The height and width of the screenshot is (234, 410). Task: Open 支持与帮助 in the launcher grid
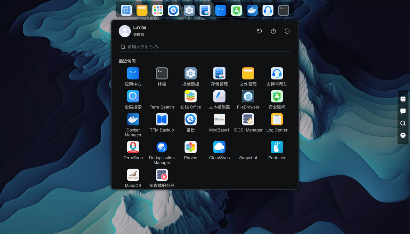(x=277, y=73)
